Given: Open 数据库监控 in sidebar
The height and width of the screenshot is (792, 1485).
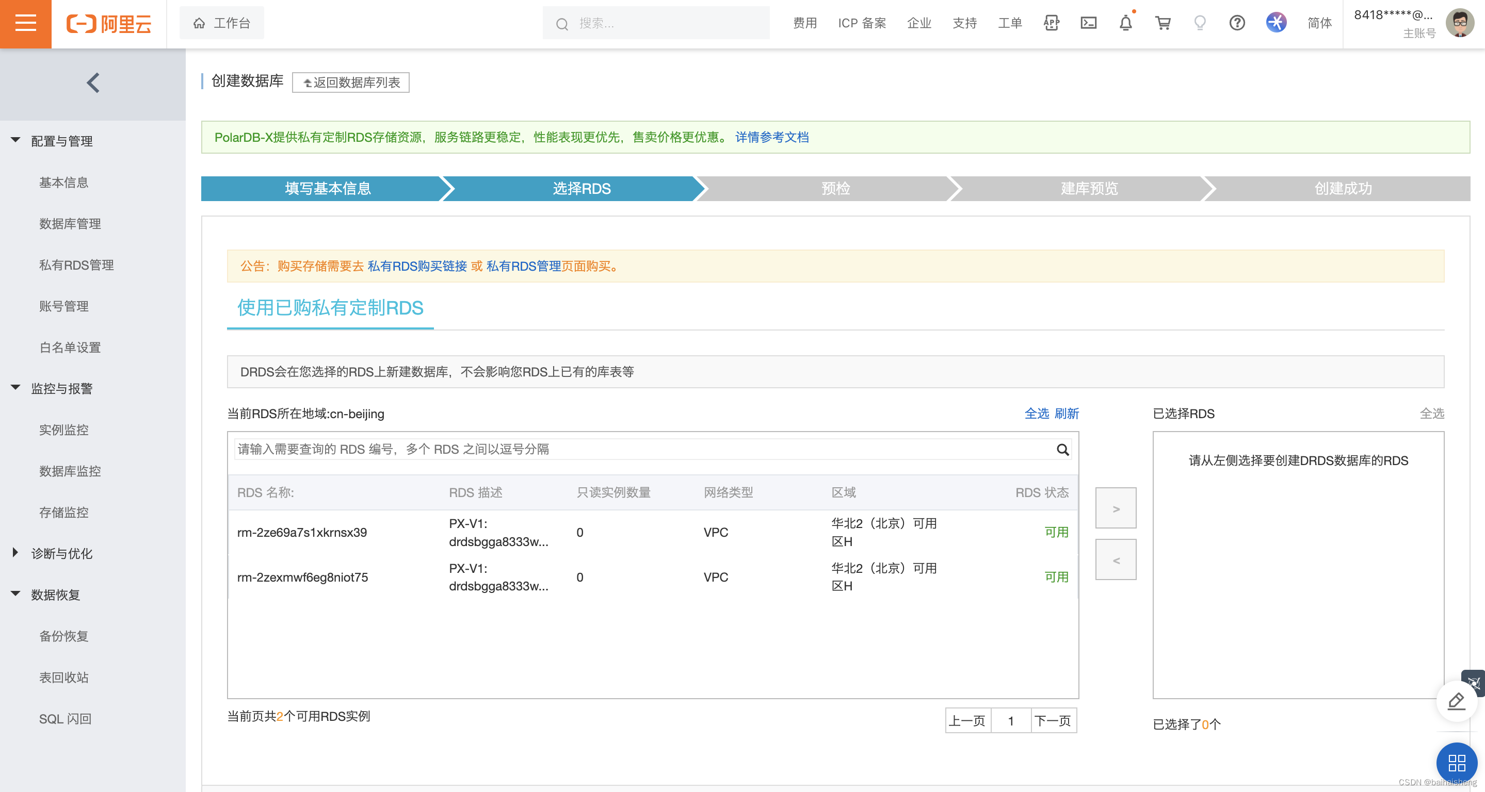Looking at the screenshot, I should (70, 471).
